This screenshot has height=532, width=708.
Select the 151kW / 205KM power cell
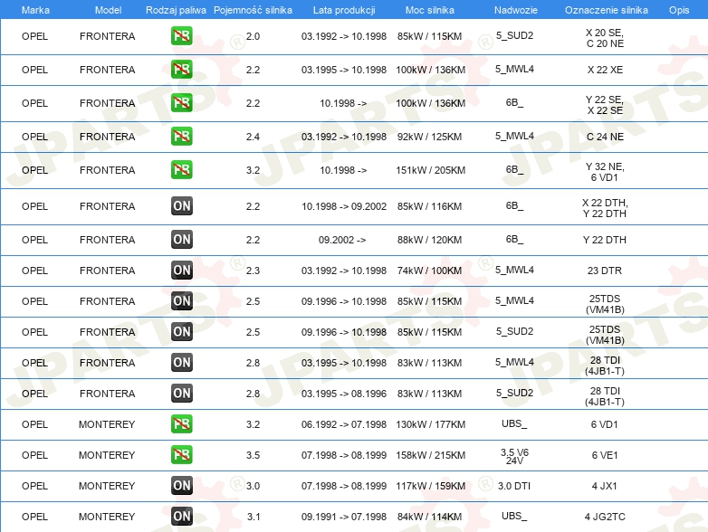pos(431,170)
